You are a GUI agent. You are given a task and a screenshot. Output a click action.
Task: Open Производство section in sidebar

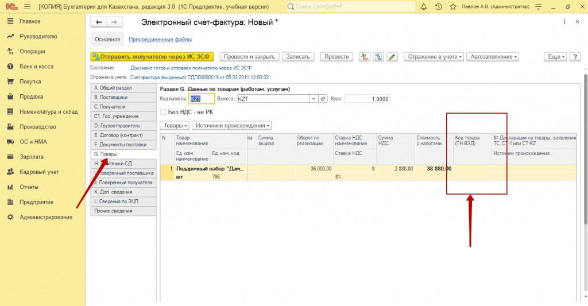point(37,126)
